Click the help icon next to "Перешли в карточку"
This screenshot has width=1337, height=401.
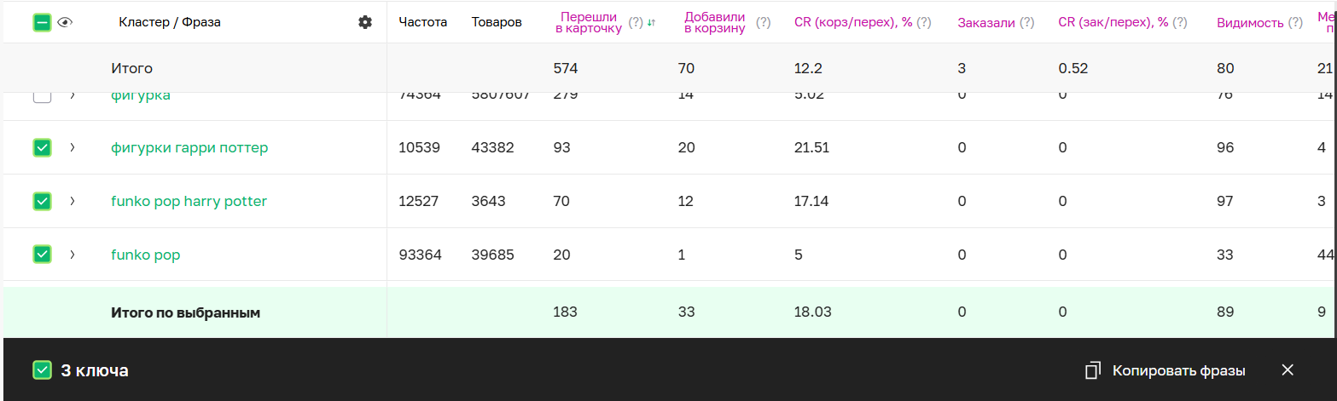(x=636, y=23)
